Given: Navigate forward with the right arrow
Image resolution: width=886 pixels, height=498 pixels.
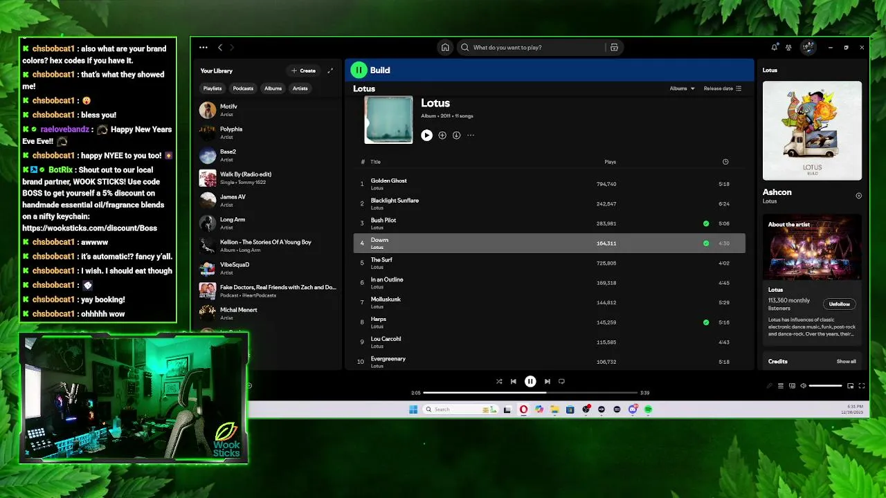Looking at the screenshot, I should pyautogui.click(x=232, y=48).
